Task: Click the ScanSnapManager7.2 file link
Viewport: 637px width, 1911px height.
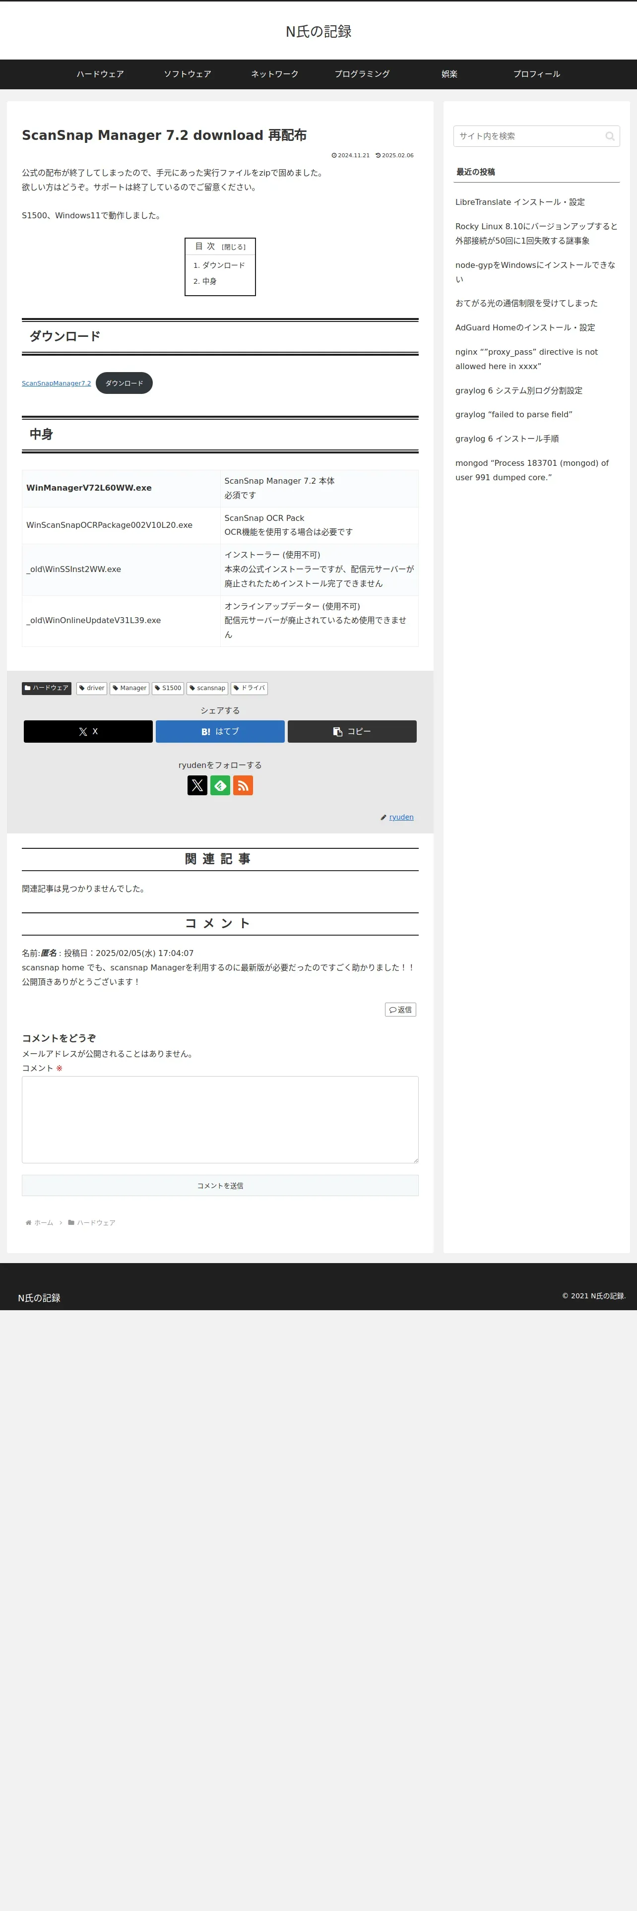Action: pos(57,383)
